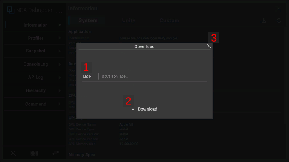289x162 pixels.
Task: Click the Apple M1 GPU name value
Action: [x=126, y=124]
